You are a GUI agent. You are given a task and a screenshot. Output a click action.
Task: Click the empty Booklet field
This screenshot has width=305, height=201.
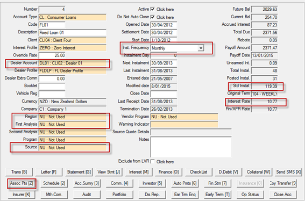point(52,86)
